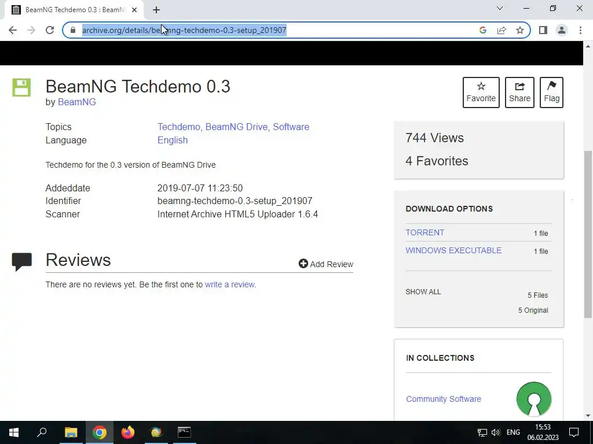Click the scrollbar up arrow
593x444 pixels.
588,46
